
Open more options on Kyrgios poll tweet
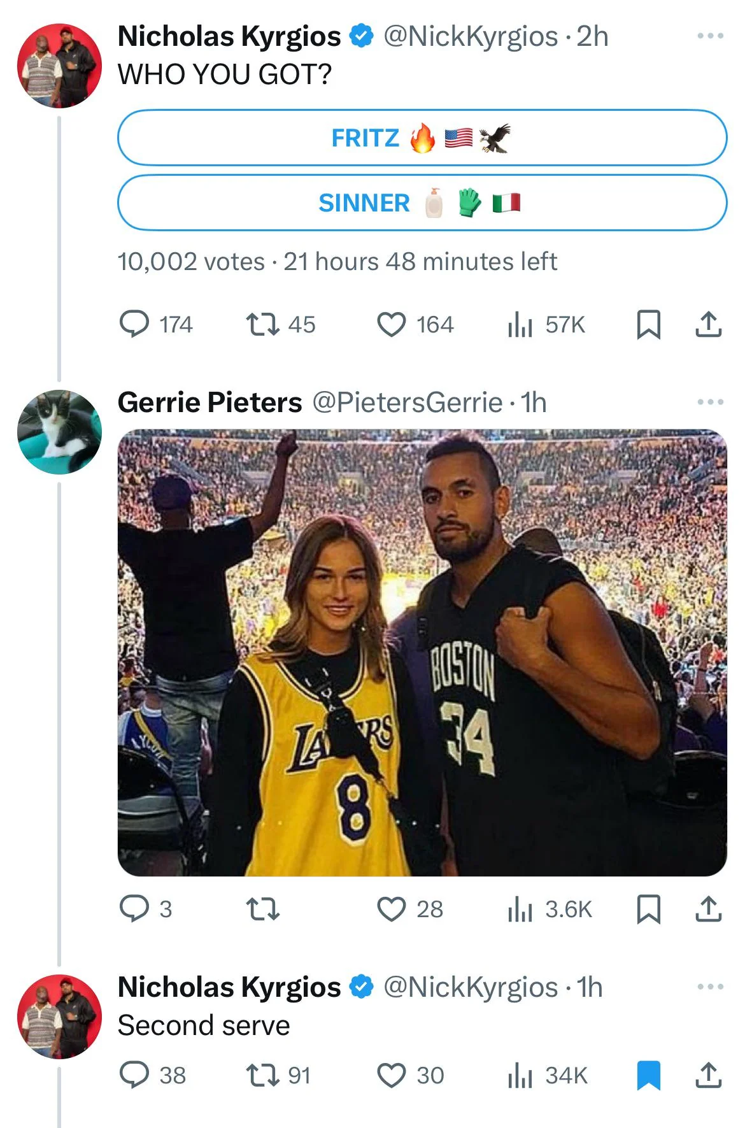[x=711, y=36]
